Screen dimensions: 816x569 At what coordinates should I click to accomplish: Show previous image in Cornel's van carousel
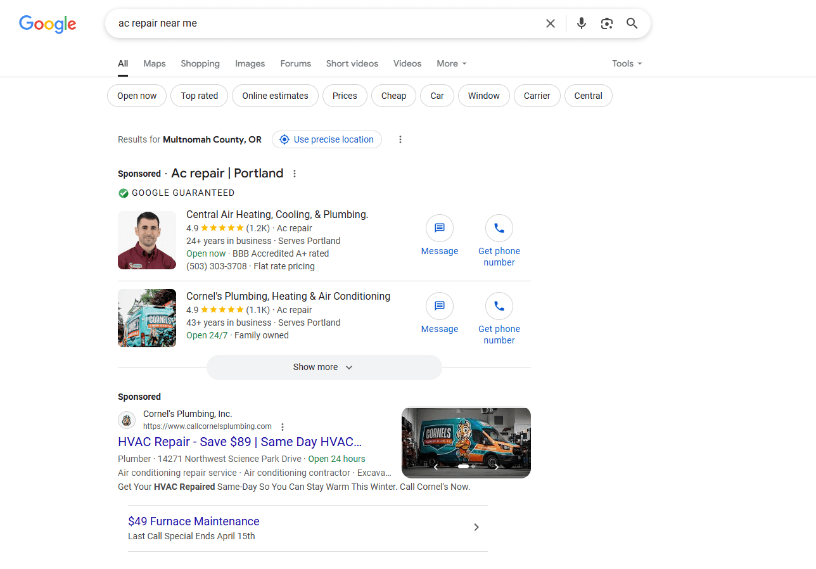(x=435, y=467)
